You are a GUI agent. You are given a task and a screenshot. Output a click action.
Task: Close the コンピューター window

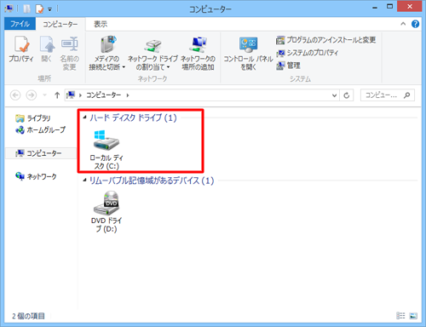[410, 7]
